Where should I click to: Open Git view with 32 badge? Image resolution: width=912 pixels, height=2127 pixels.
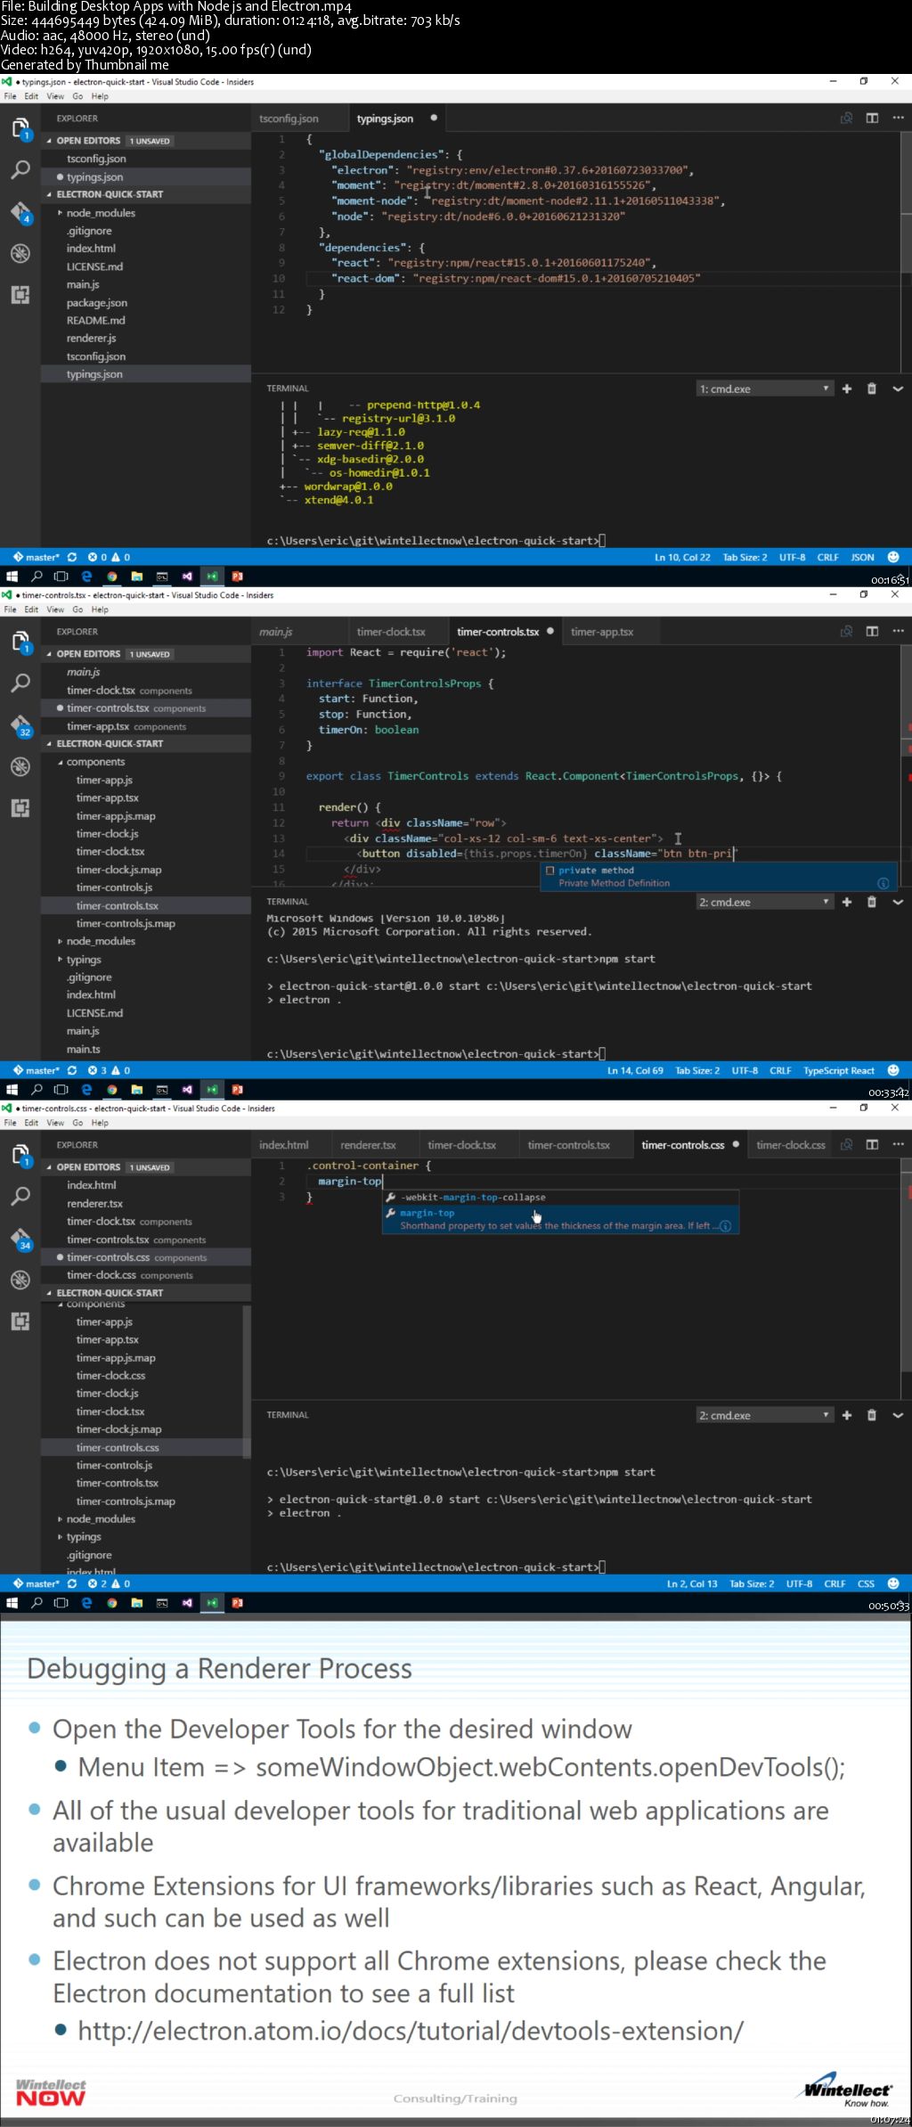click(20, 725)
